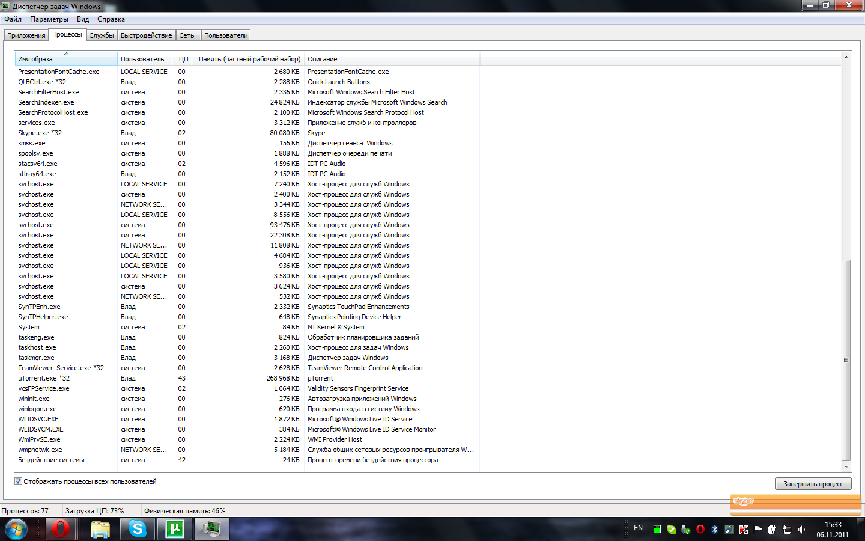Open the Пользователи tab
This screenshot has width=865, height=541.
click(x=226, y=35)
